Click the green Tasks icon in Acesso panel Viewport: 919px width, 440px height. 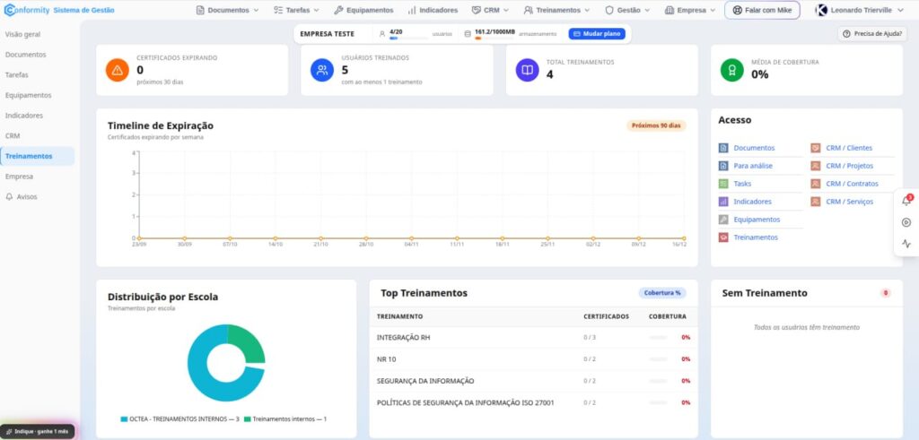[x=723, y=184]
